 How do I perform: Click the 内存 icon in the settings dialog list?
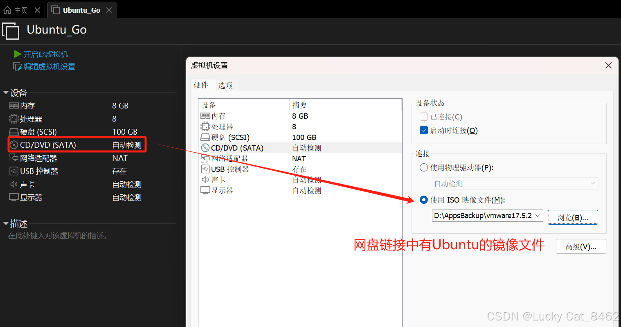(205, 116)
